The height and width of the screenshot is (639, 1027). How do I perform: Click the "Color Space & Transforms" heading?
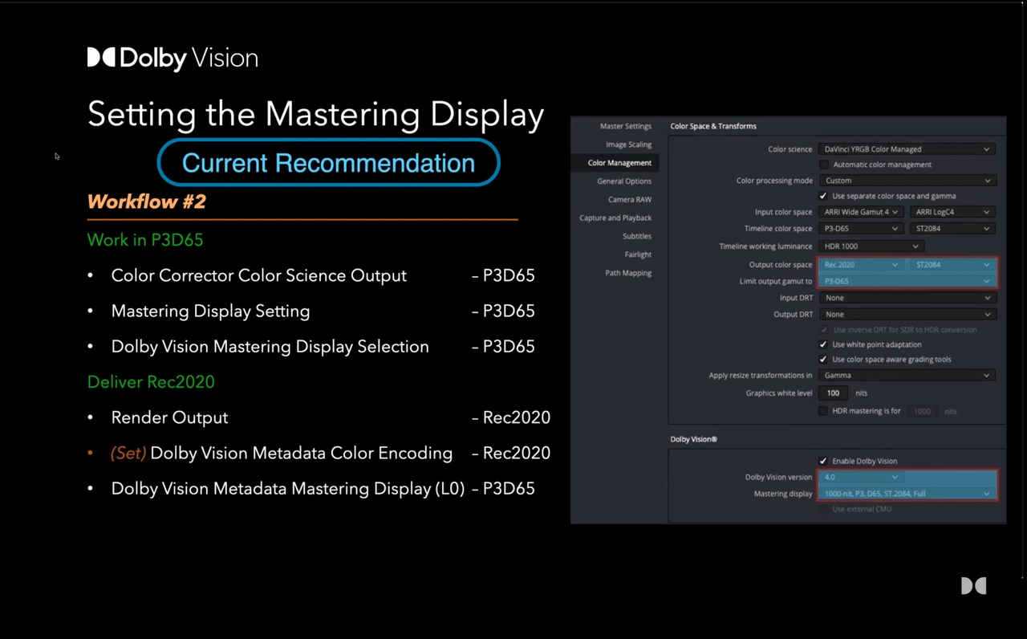tap(713, 126)
